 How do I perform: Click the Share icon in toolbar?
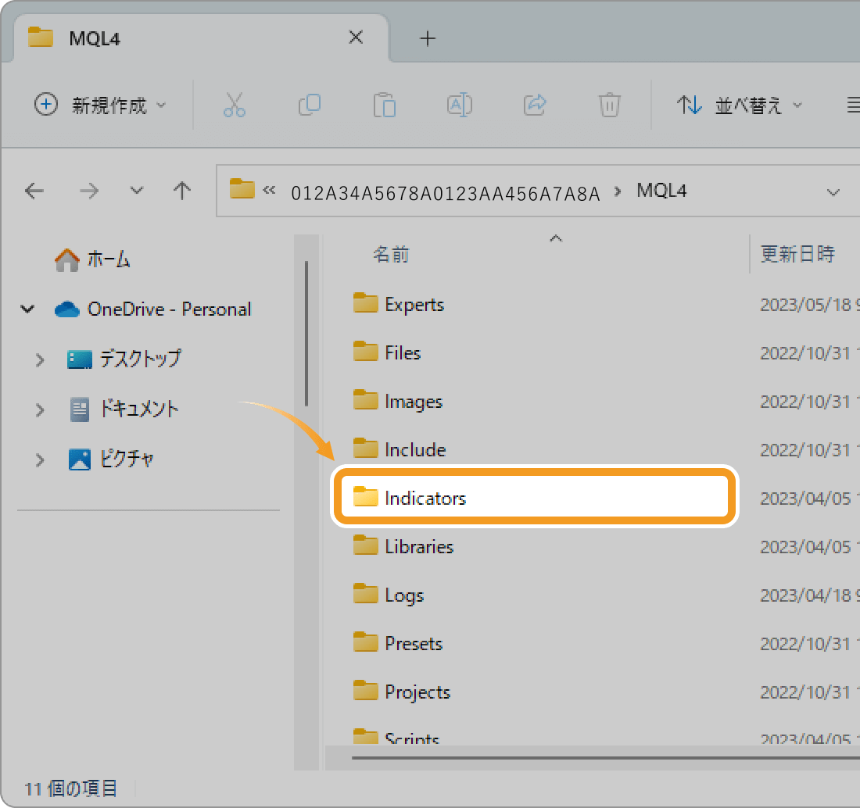click(535, 105)
